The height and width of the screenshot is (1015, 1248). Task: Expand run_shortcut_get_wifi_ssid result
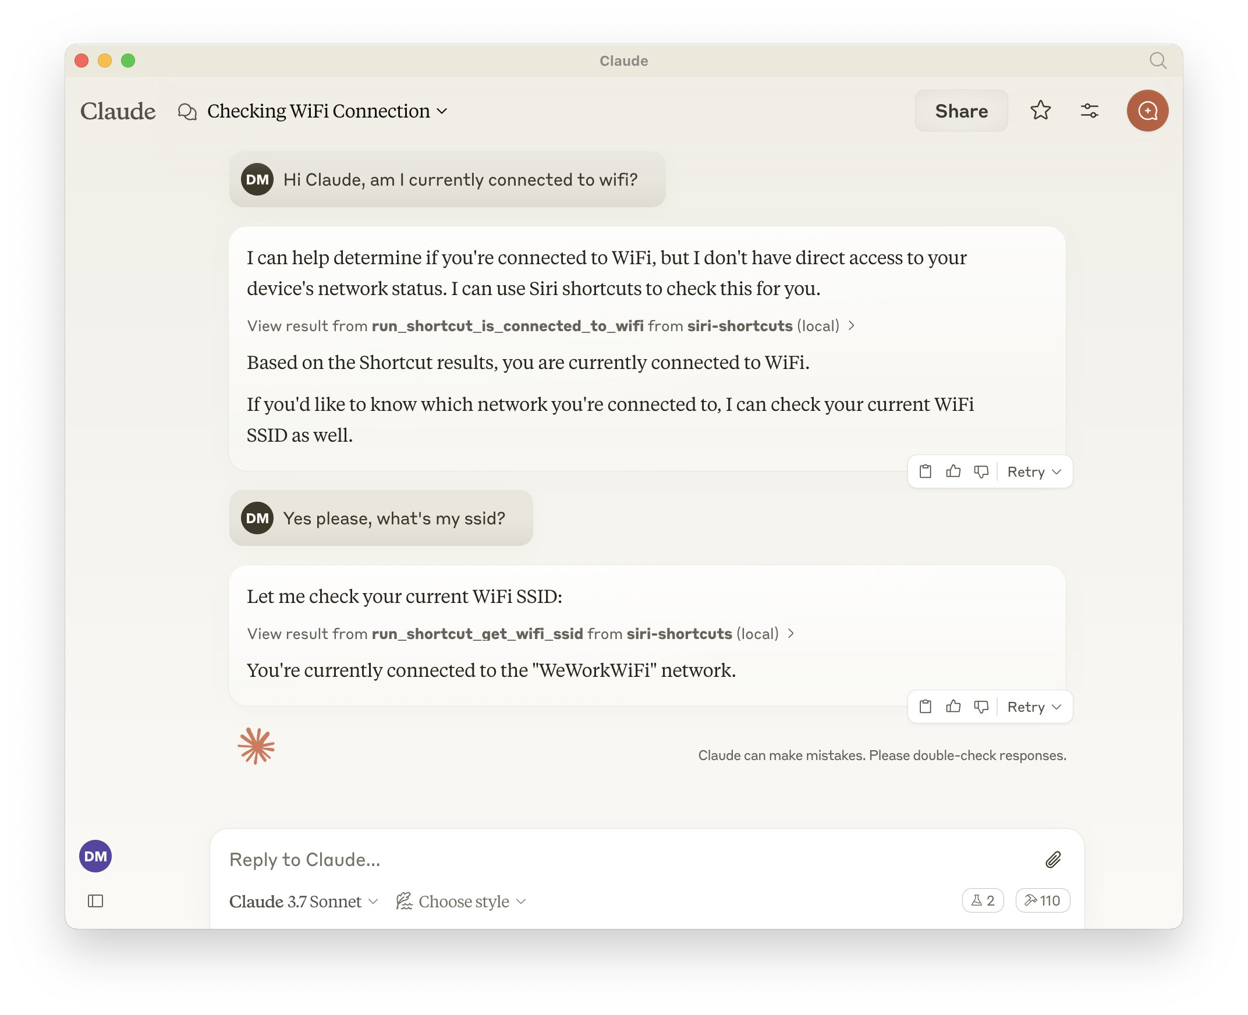coord(520,634)
